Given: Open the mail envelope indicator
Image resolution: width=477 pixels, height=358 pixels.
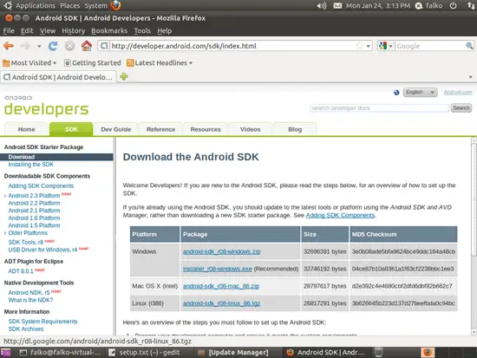Looking at the screenshot, I should [x=337, y=6].
